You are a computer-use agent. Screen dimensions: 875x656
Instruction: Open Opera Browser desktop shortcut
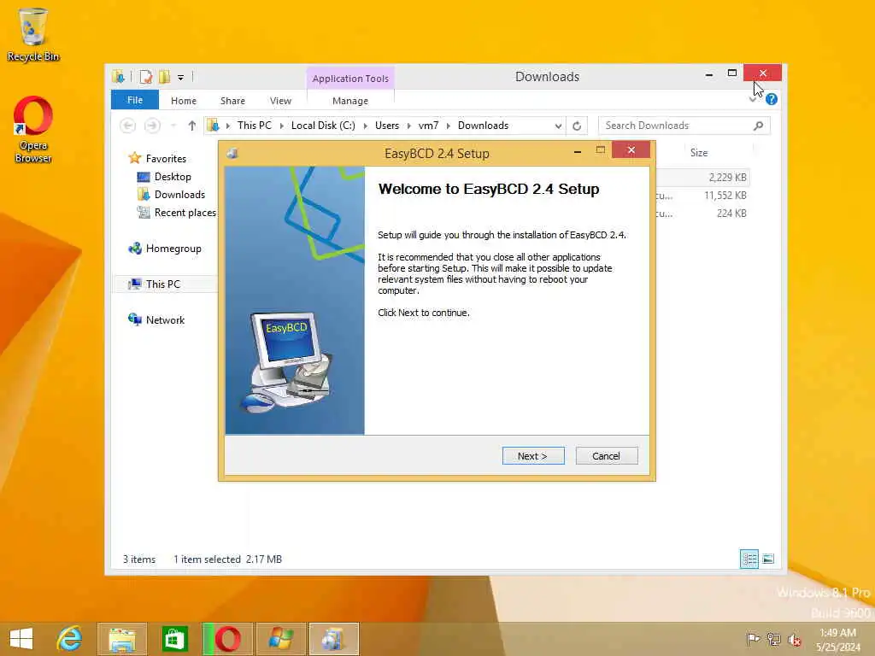pyautogui.click(x=33, y=130)
